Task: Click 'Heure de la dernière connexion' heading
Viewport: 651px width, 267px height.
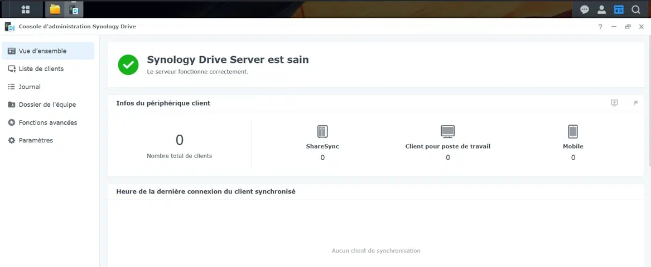Action: (x=206, y=192)
